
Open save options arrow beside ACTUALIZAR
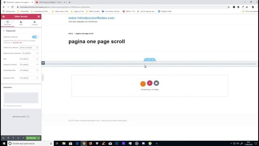pyautogui.click(x=39, y=138)
